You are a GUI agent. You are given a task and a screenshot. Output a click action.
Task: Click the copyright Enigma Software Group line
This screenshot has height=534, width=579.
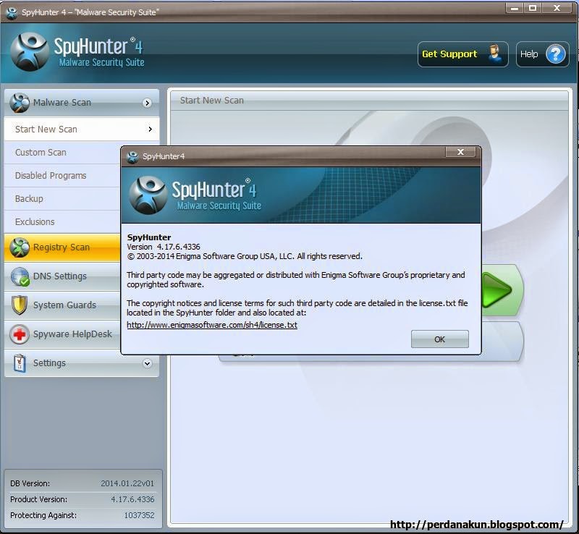click(x=245, y=256)
